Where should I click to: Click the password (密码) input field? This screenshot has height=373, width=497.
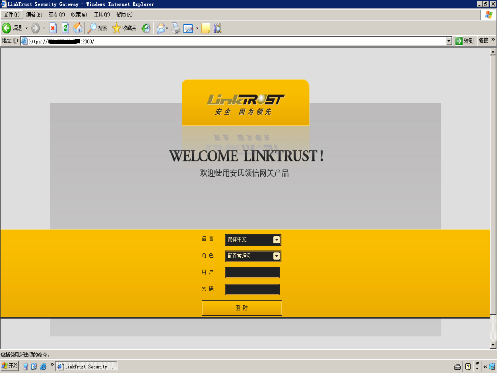(x=252, y=289)
